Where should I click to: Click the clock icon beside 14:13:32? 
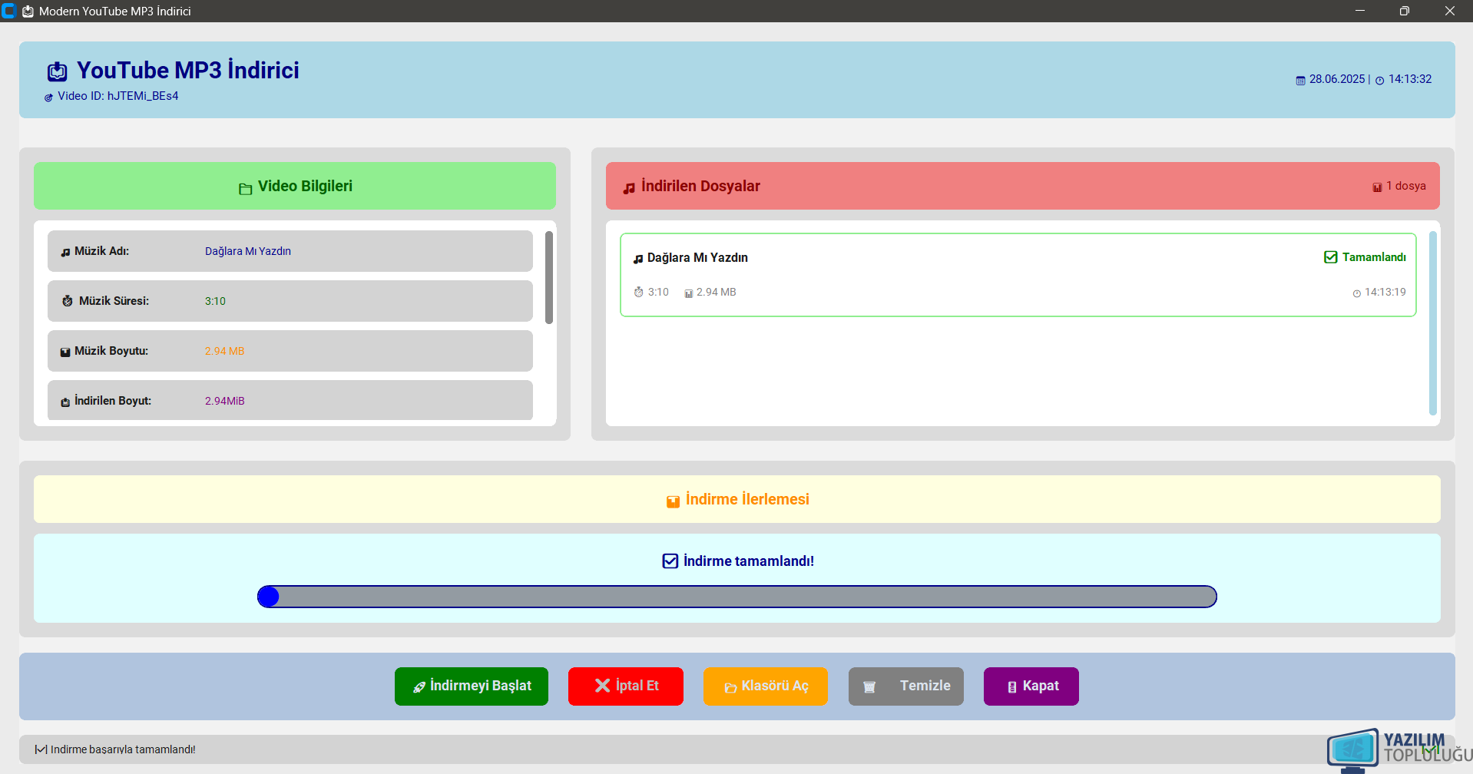1379,81
